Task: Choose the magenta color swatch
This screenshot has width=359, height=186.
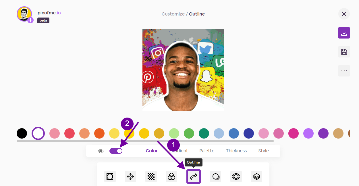Action: click(x=294, y=133)
